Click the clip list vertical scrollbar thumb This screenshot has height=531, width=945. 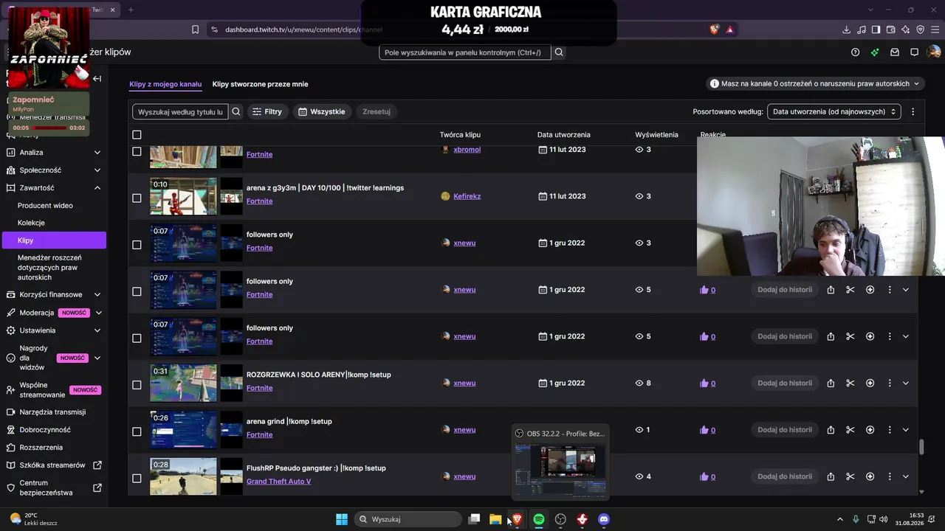pos(921,447)
